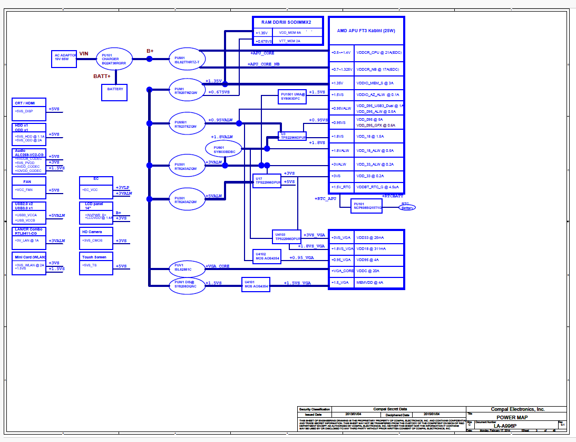This screenshot has height=442, width=576.
Task: Select the RTC Battery oval
Action: tap(407, 206)
